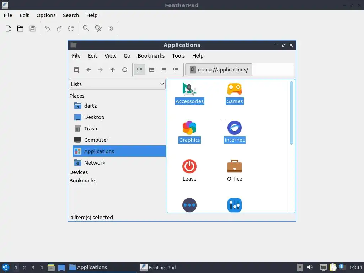The width and height of the screenshot is (364, 273).
Task: Open file manager quick launch icon
Action: (51, 267)
